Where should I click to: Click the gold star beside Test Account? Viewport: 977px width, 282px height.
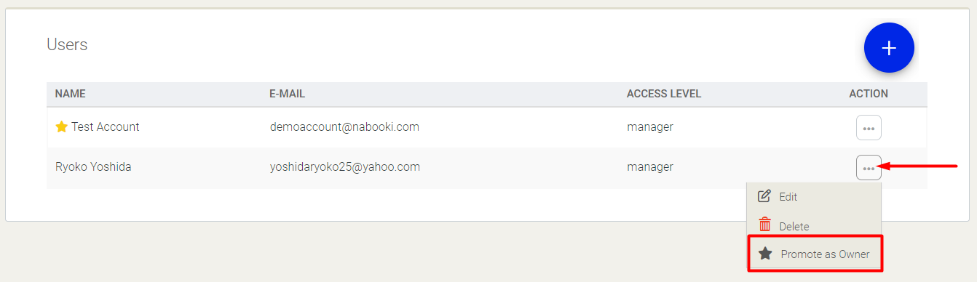pos(62,127)
